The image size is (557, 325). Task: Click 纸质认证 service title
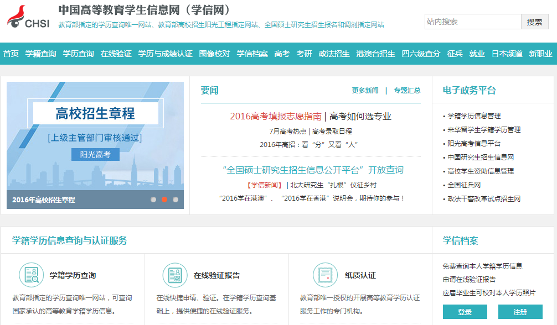[x=360, y=275]
